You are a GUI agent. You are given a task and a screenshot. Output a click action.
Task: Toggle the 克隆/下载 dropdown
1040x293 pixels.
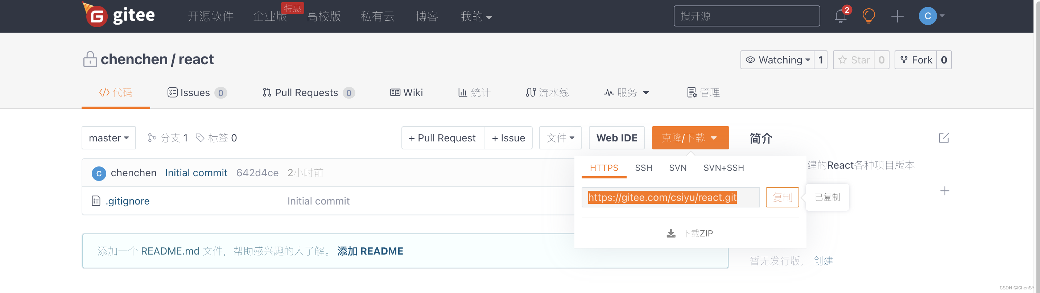(x=690, y=138)
